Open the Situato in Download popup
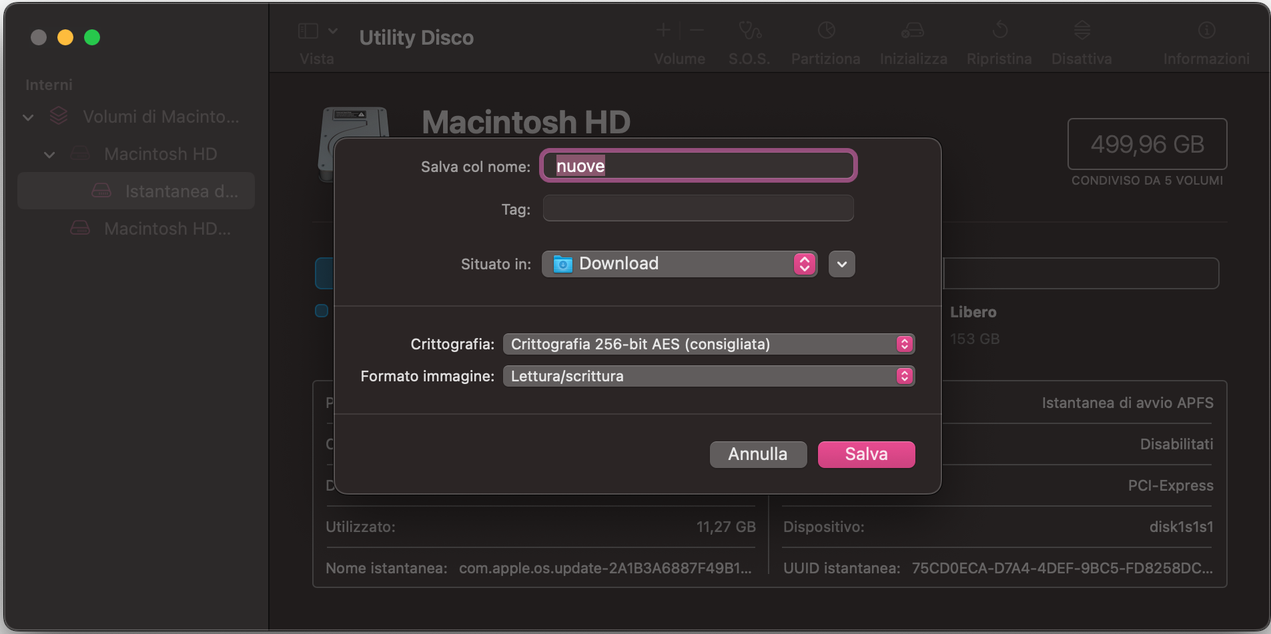This screenshot has height=634, width=1271. pos(679,264)
